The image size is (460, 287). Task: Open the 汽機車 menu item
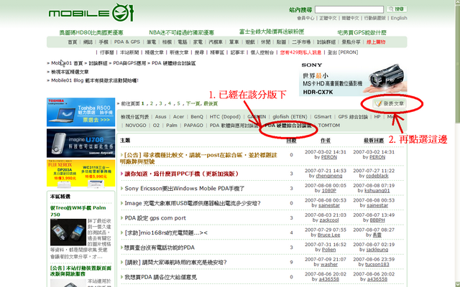click(x=216, y=42)
